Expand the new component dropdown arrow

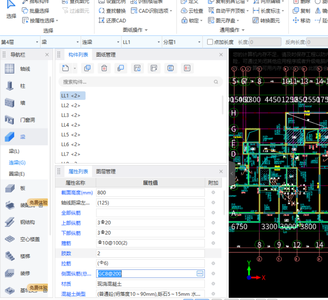[x=75, y=68]
